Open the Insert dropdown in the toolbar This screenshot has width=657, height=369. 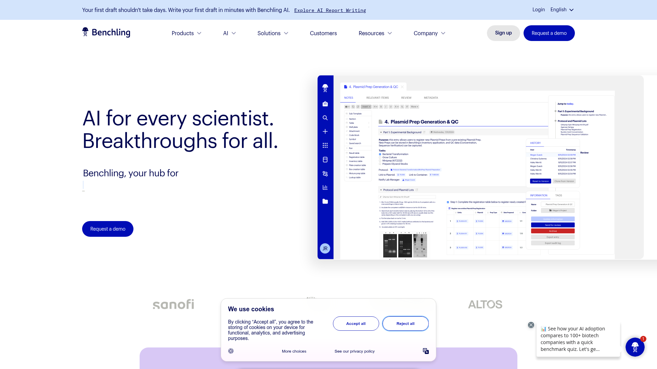366,107
